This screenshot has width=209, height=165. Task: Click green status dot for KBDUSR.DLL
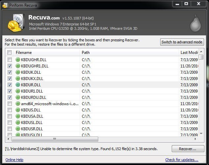pos(18,129)
